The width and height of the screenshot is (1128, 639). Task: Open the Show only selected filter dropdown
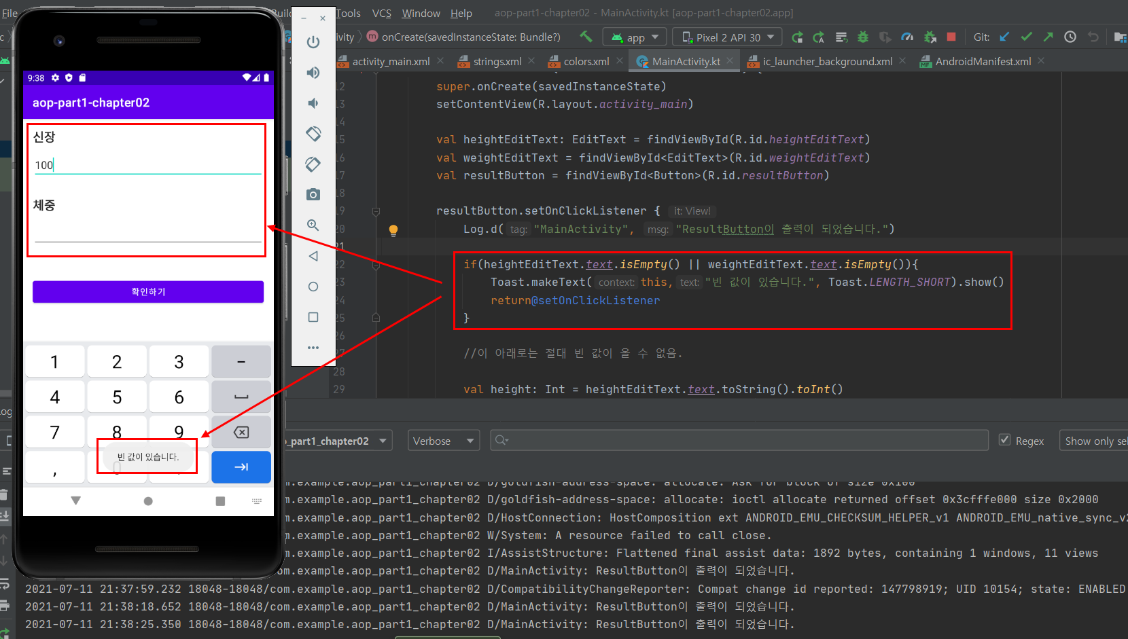point(1093,441)
